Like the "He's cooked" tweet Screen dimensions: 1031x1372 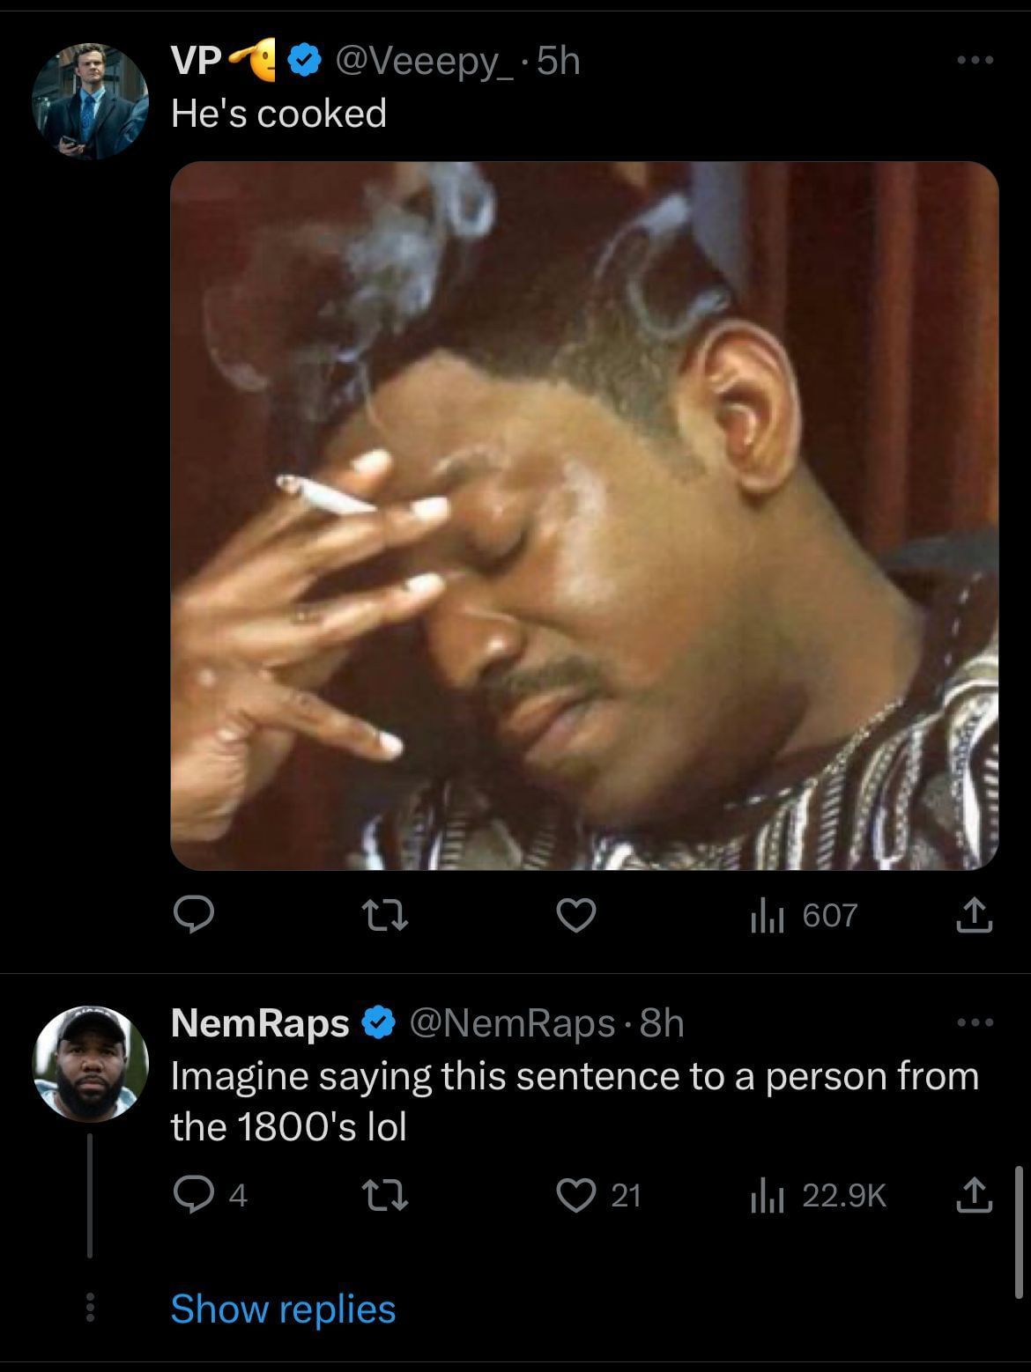coord(578,916)
